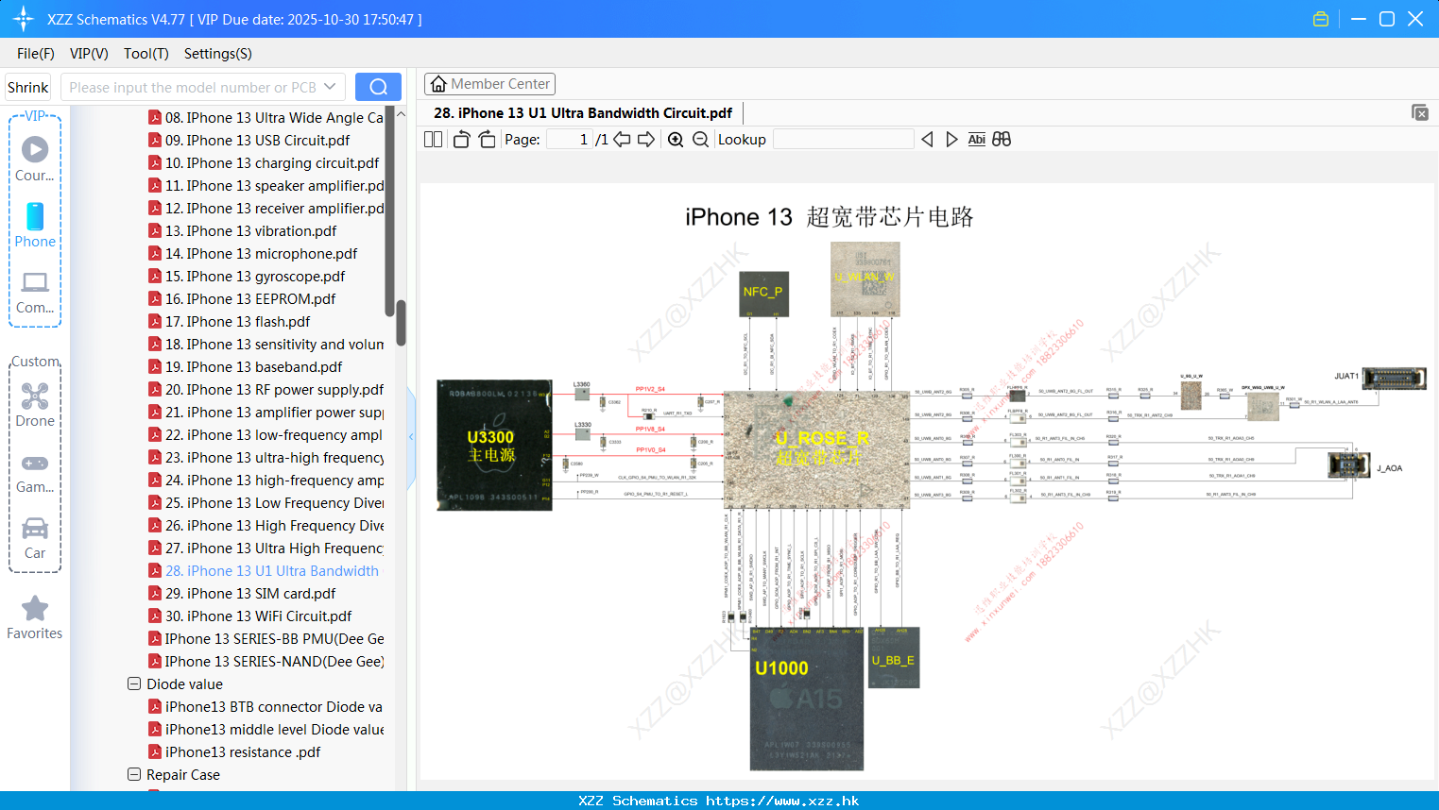Open 20. iPhone 13 RF power supply.pdf
This screenshot has width=1439, height=810.
click(x=266, y=390)
